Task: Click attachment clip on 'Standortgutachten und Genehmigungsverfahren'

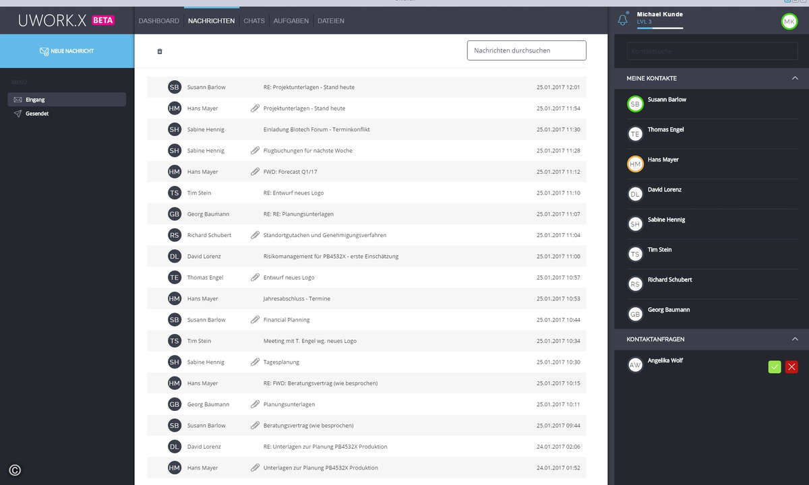Action: pyautogui.click(x=255, y=235)
